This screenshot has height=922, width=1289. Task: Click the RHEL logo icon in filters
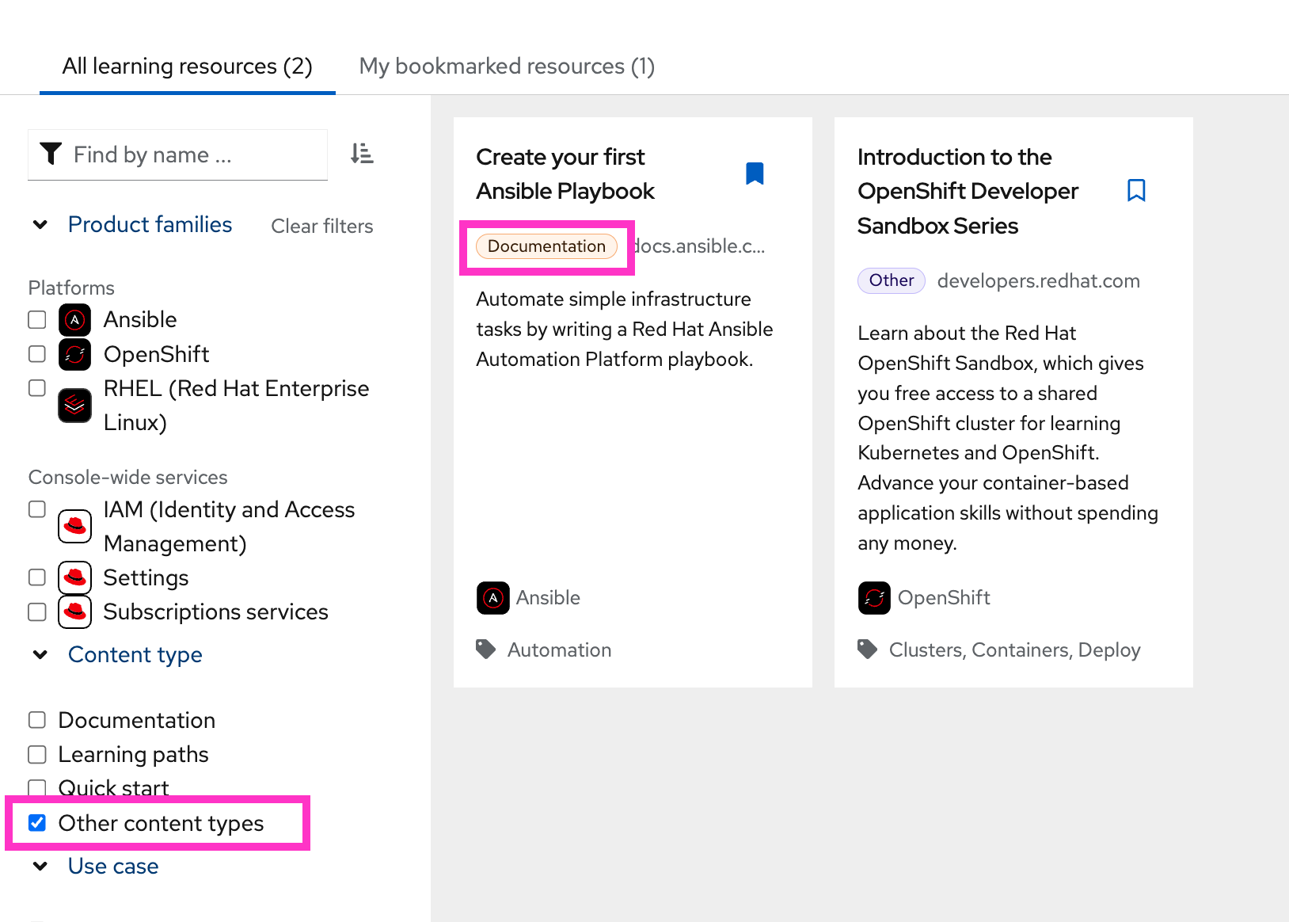pyautogui.click(x=74, y=406)
